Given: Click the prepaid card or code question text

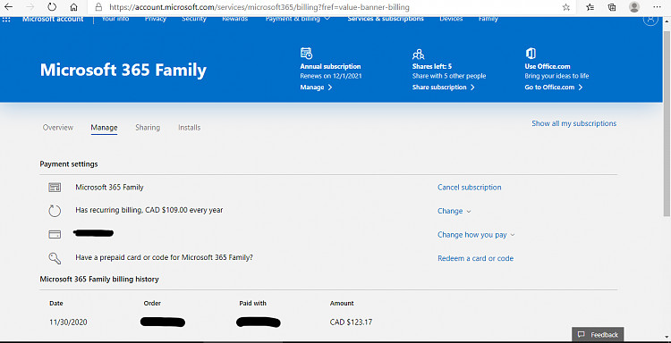Looking at the screenshot, I should click(164, 257).
